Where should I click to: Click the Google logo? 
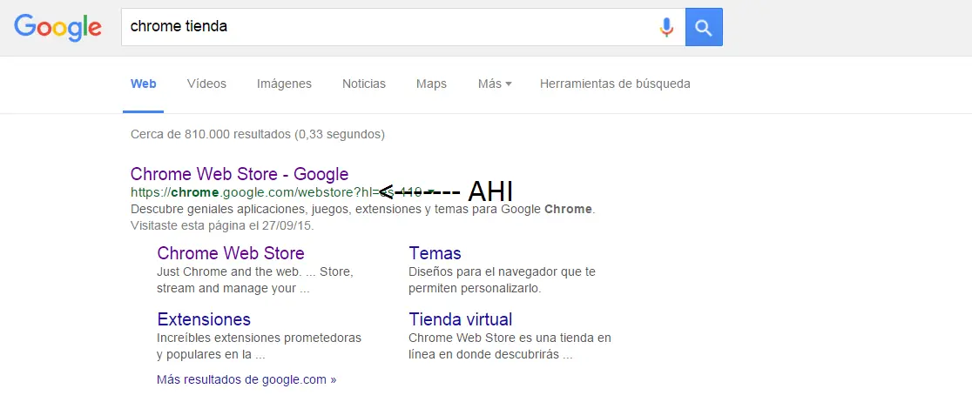click(x=57, y=27)
